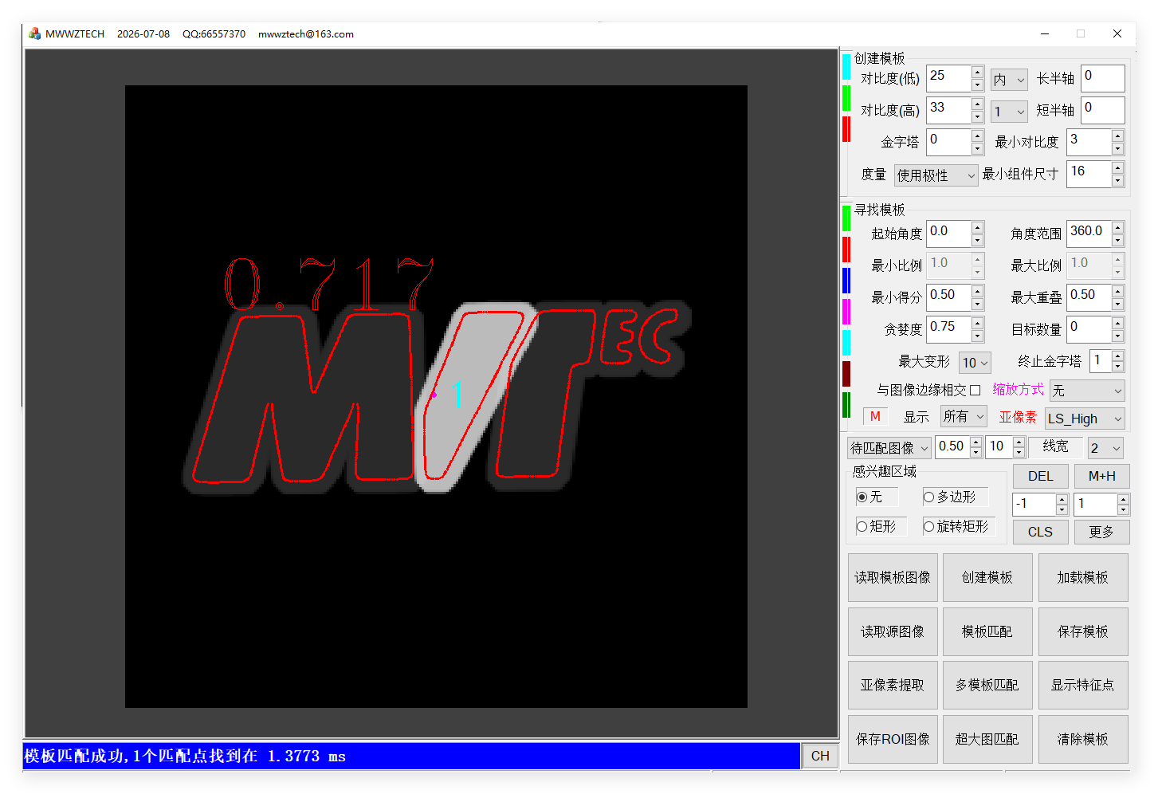Increase 最小组件尺寸 with up arrow

(1117, 168)
